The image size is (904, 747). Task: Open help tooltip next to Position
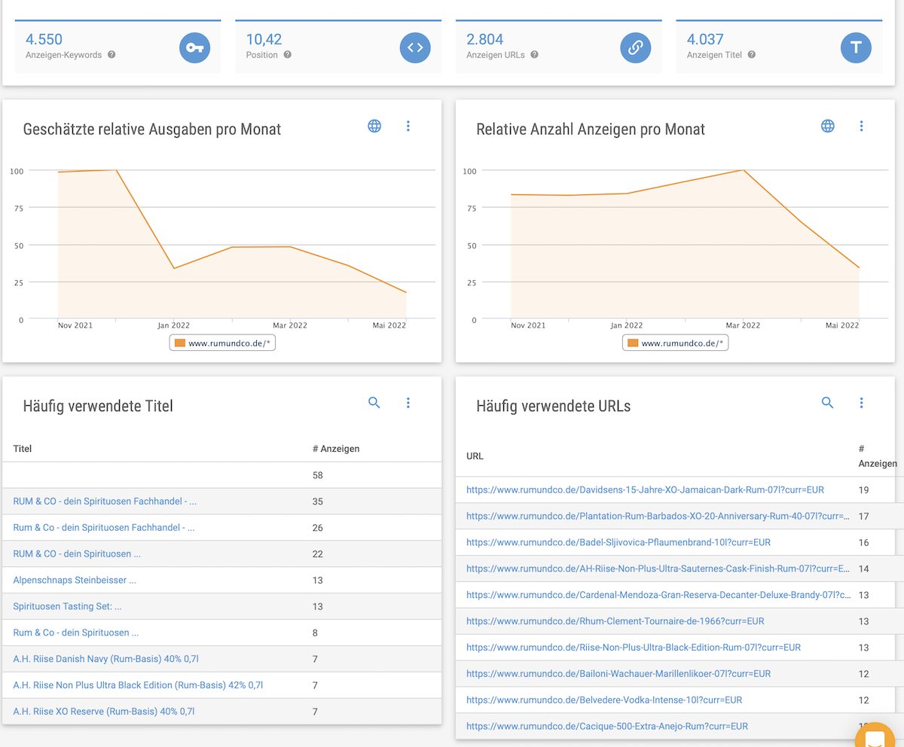(x=288, y=55)
